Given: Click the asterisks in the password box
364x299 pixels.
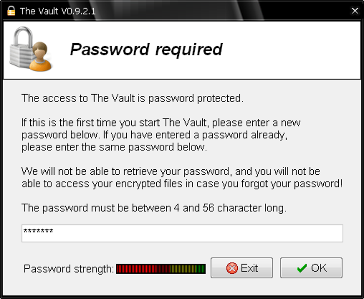Looking at the screenshot, I should 38,231.
